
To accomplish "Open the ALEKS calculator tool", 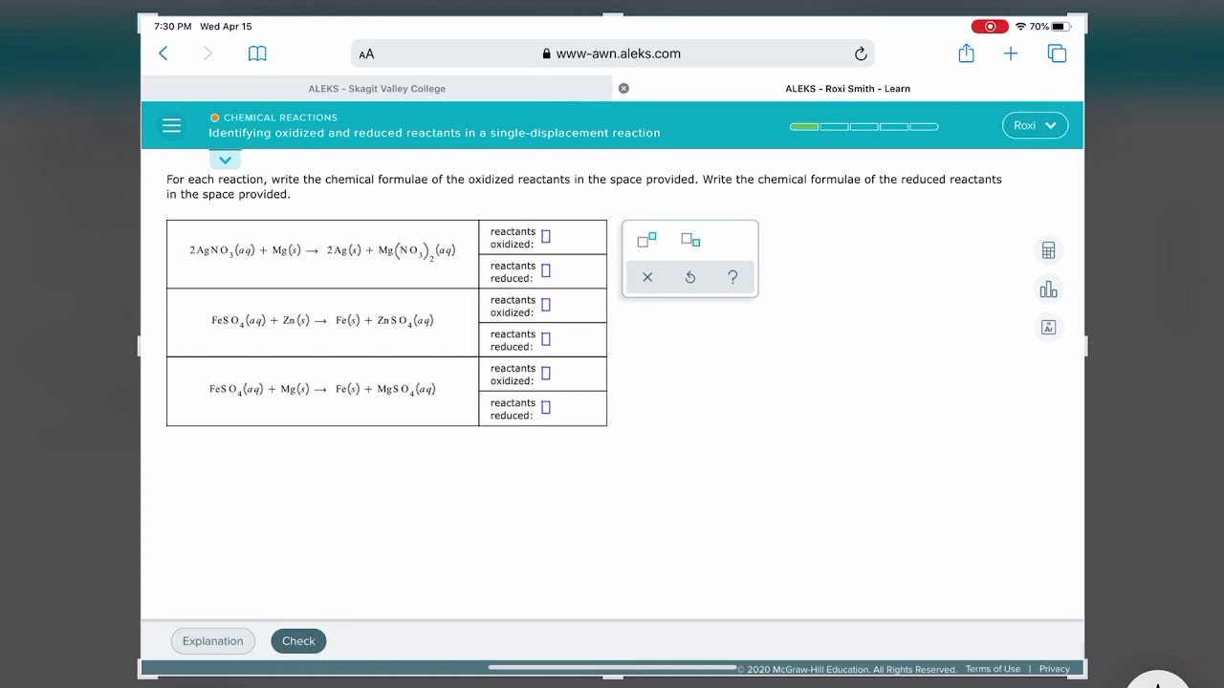I will coord(1048,250).
